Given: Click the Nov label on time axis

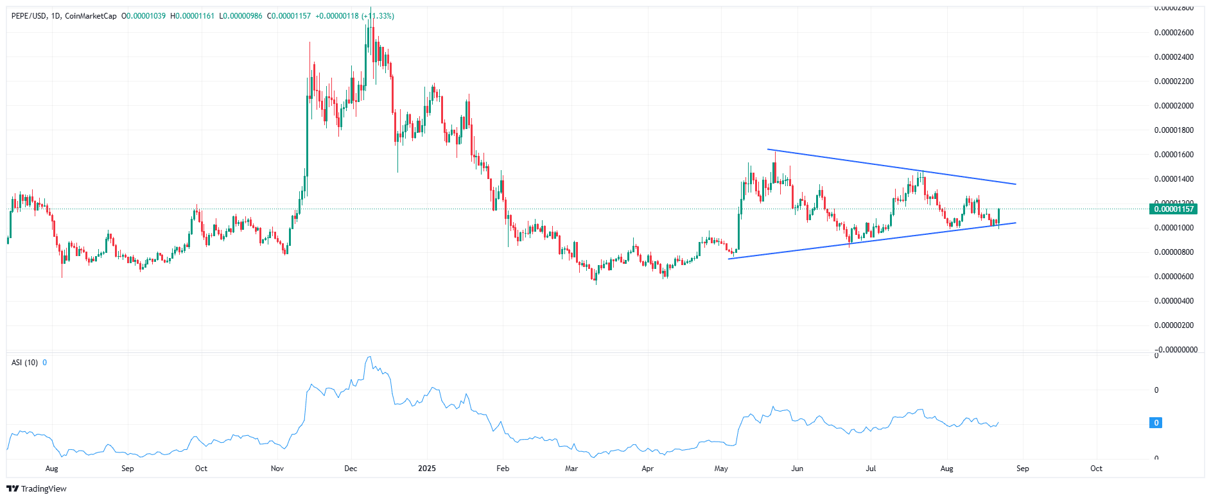Looking at the screenshot, I should point(277,469).
